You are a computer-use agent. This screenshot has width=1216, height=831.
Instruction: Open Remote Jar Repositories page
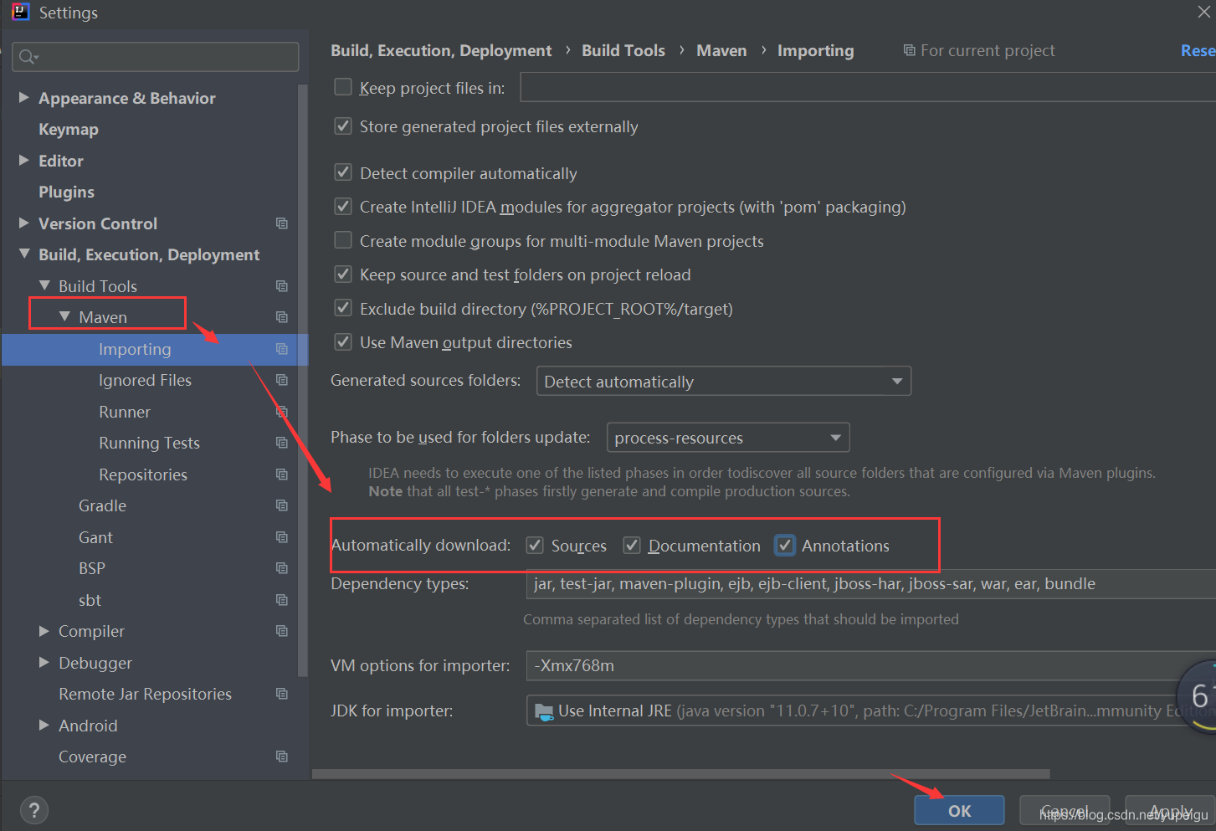pyautogui.click(x=145, y=694)
